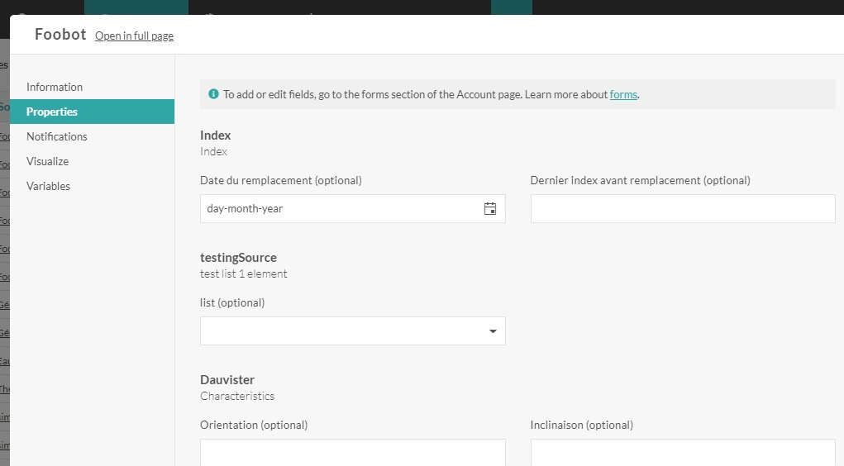Click the wide teal tab in top dark bar

click(136, 7)
